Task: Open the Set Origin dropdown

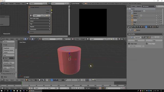Action: [x=9, y=58]
